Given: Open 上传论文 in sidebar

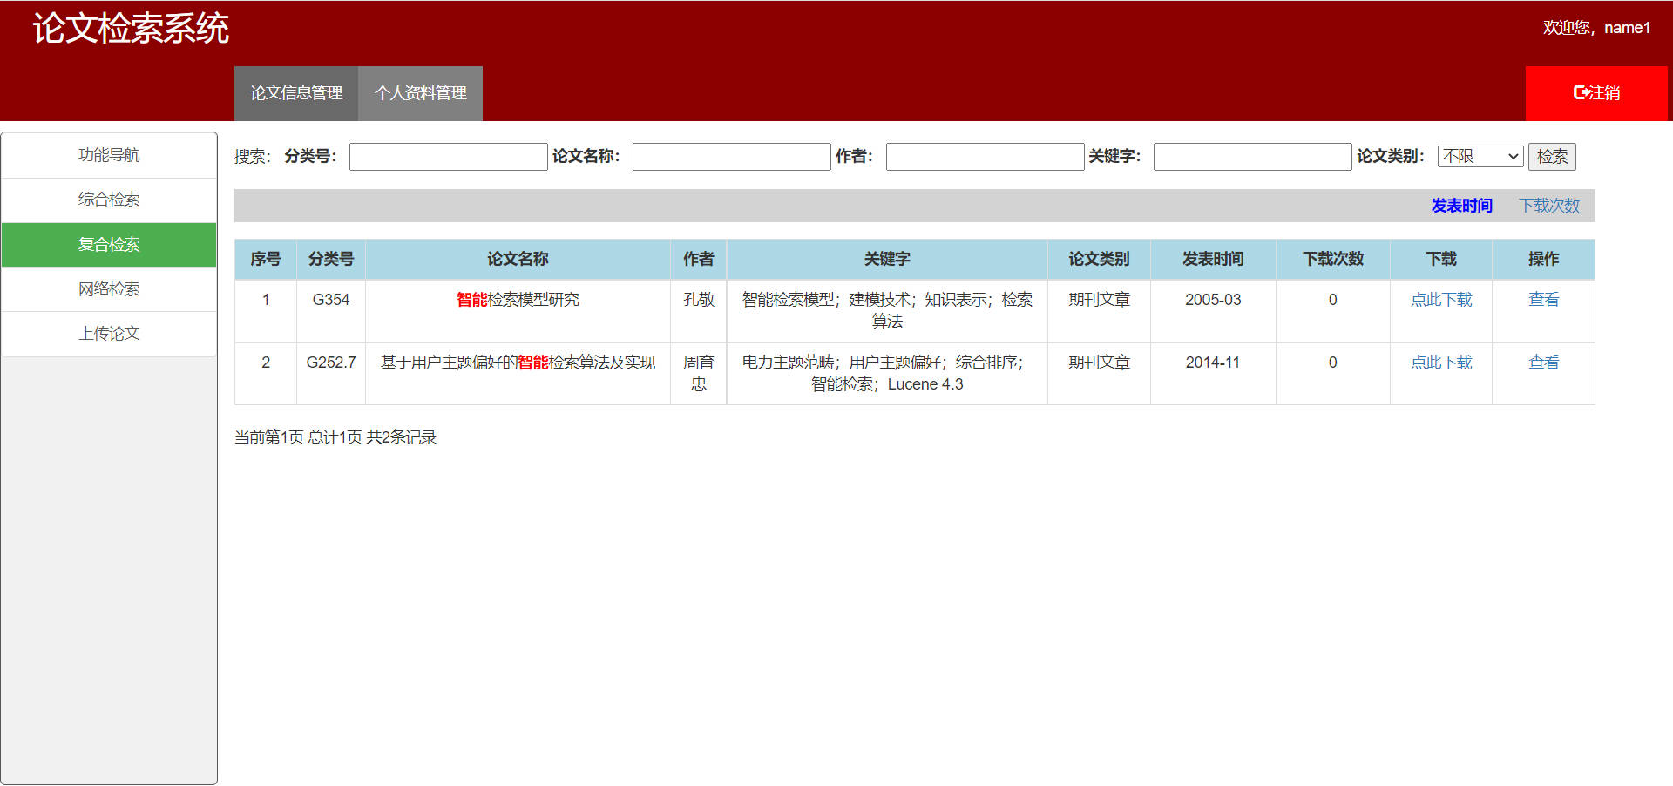Looking at the screenshot, I should (109, 334).
